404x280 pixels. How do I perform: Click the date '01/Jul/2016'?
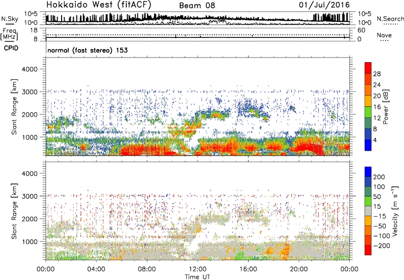coord(324,5)
